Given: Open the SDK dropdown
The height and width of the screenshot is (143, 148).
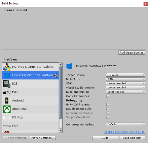Looking at the screenshot, I should 125,83.
